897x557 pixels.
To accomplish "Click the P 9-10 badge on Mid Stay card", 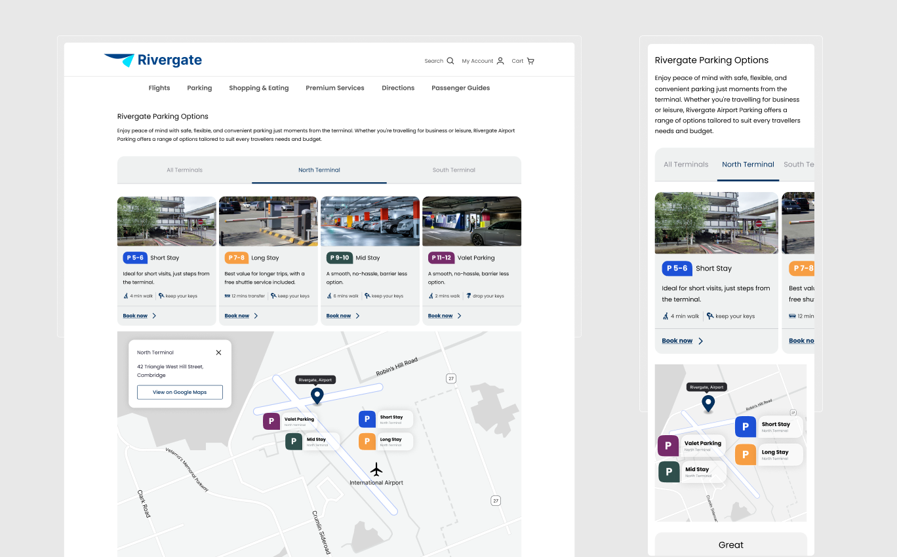I will pyautogui.click(x=340, y=258).
